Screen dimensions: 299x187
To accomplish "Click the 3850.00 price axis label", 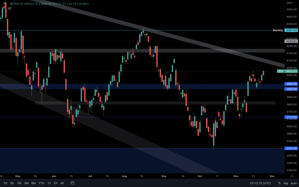I will click(x=291, y=97).
